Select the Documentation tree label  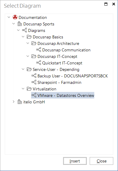33,17
